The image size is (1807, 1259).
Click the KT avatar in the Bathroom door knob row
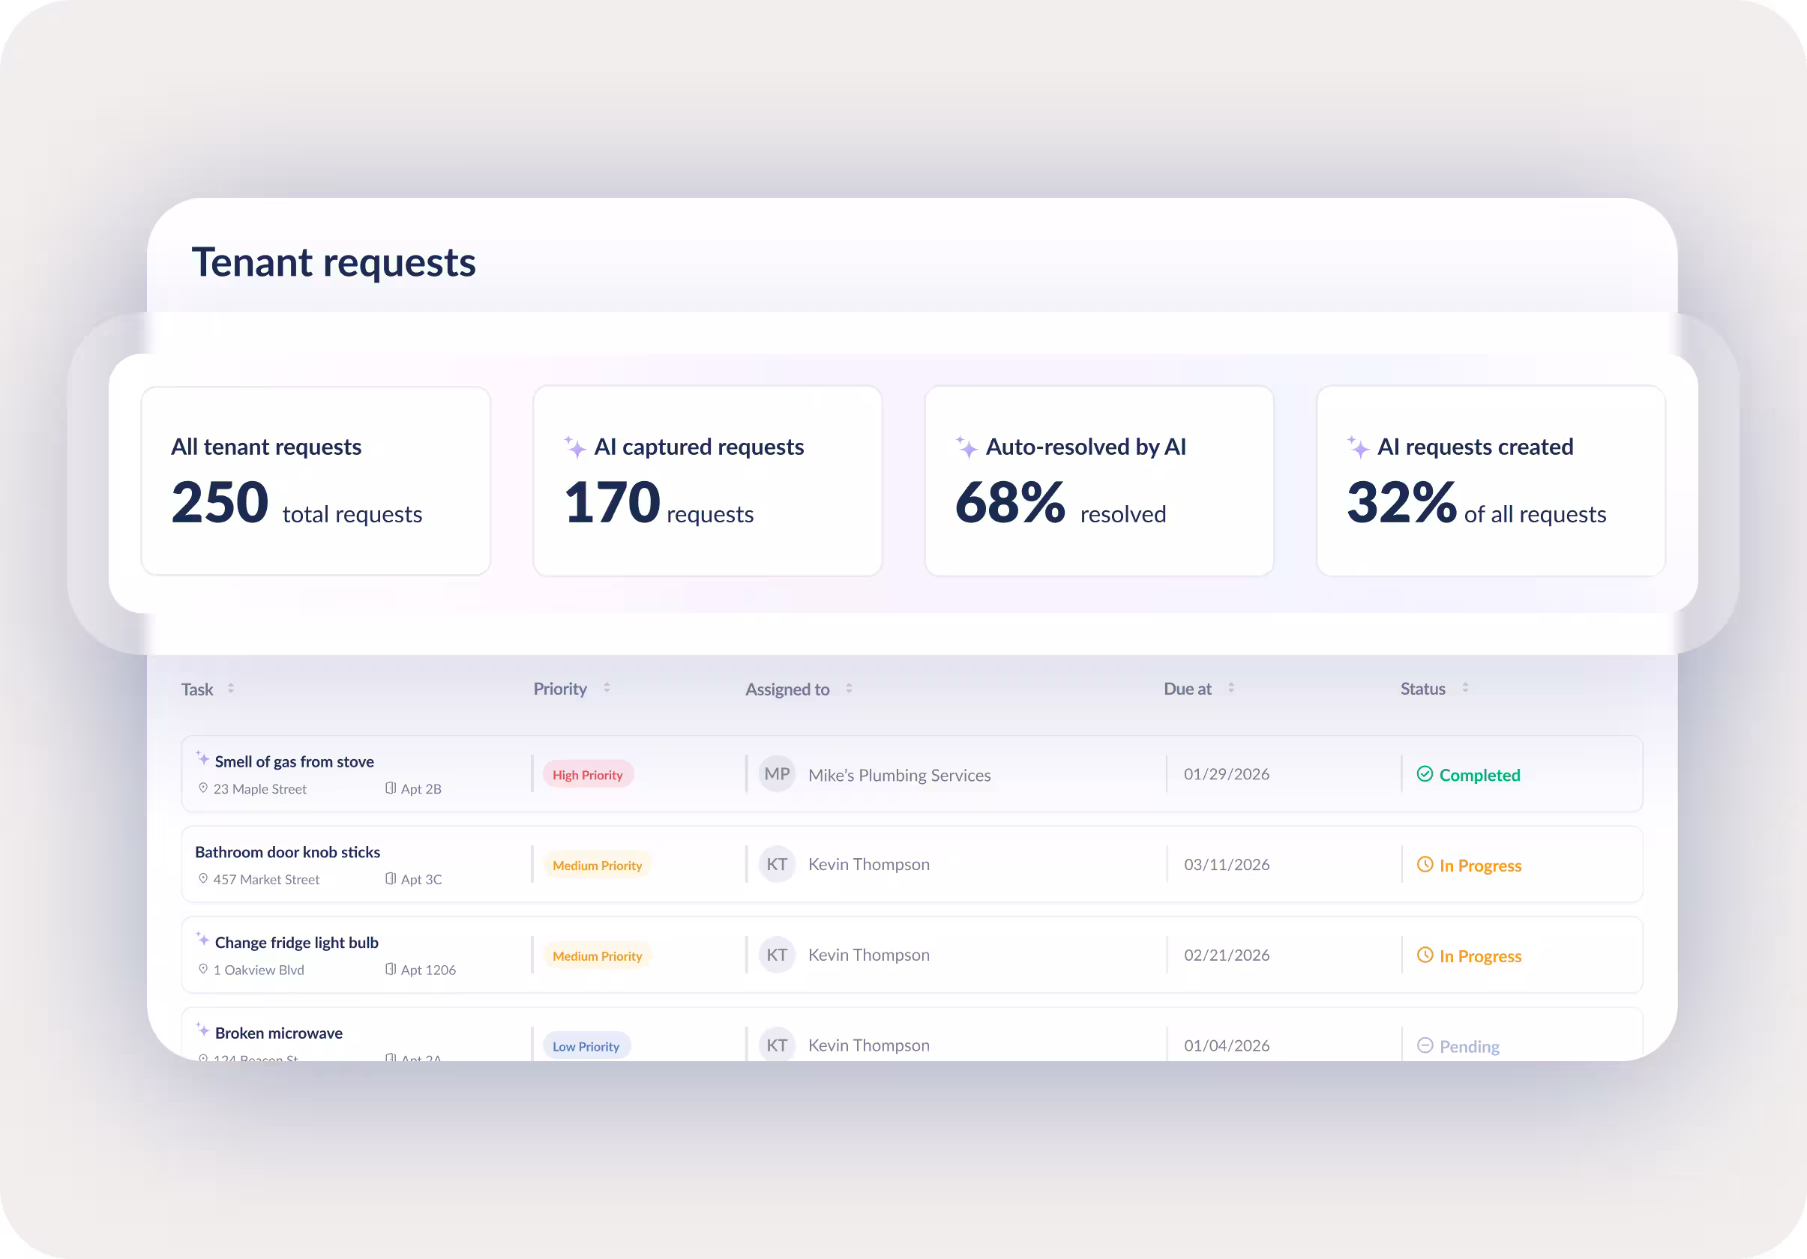(777, 864)
